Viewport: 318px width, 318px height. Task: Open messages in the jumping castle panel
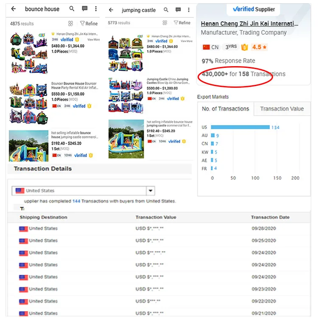(178, 10)
